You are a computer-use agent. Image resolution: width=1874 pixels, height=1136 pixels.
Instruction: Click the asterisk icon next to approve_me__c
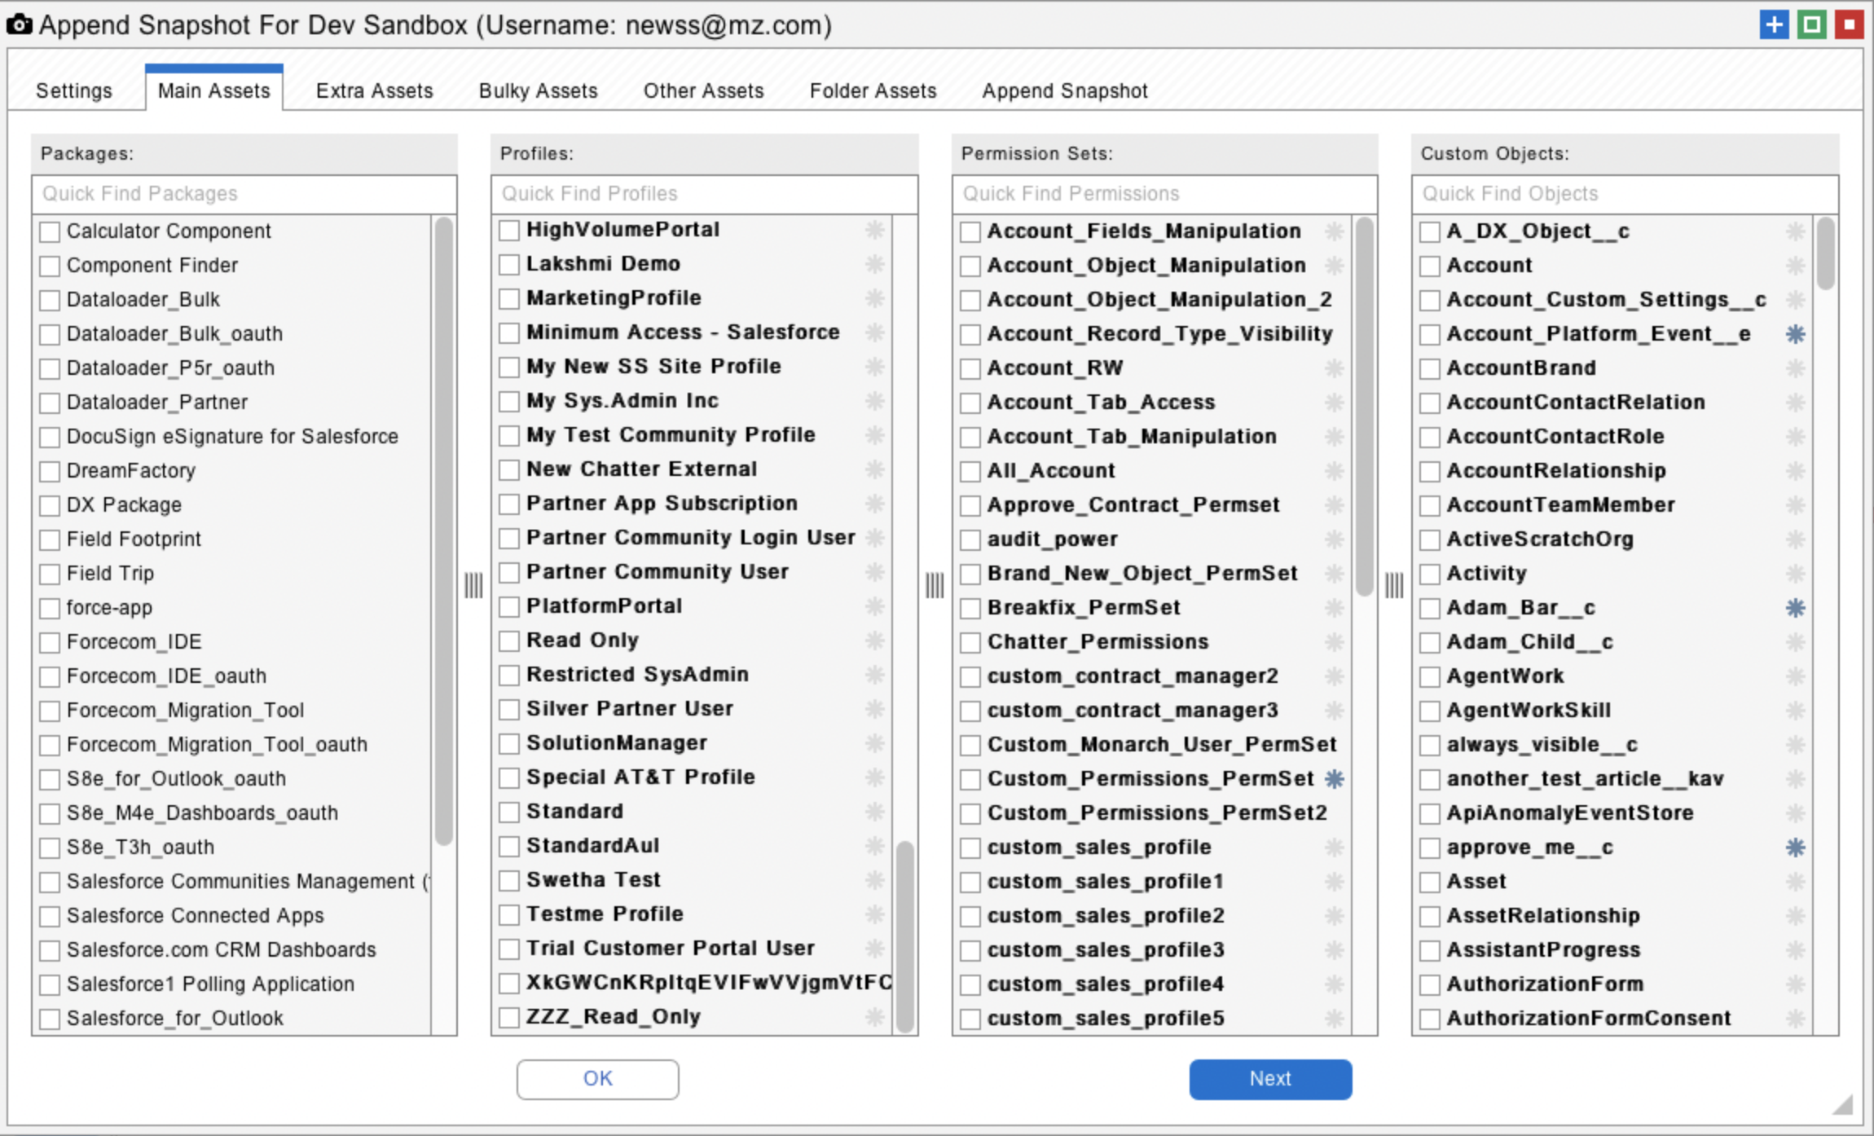[x=1795, y=848]
